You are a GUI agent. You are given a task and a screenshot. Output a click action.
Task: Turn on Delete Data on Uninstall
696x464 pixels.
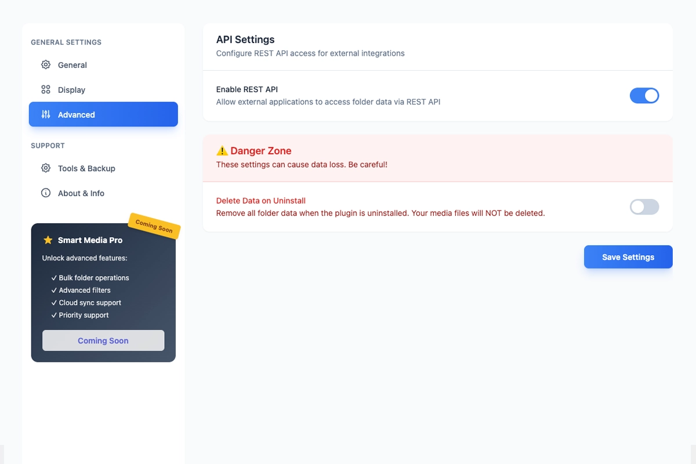click(x=644, y=207)
